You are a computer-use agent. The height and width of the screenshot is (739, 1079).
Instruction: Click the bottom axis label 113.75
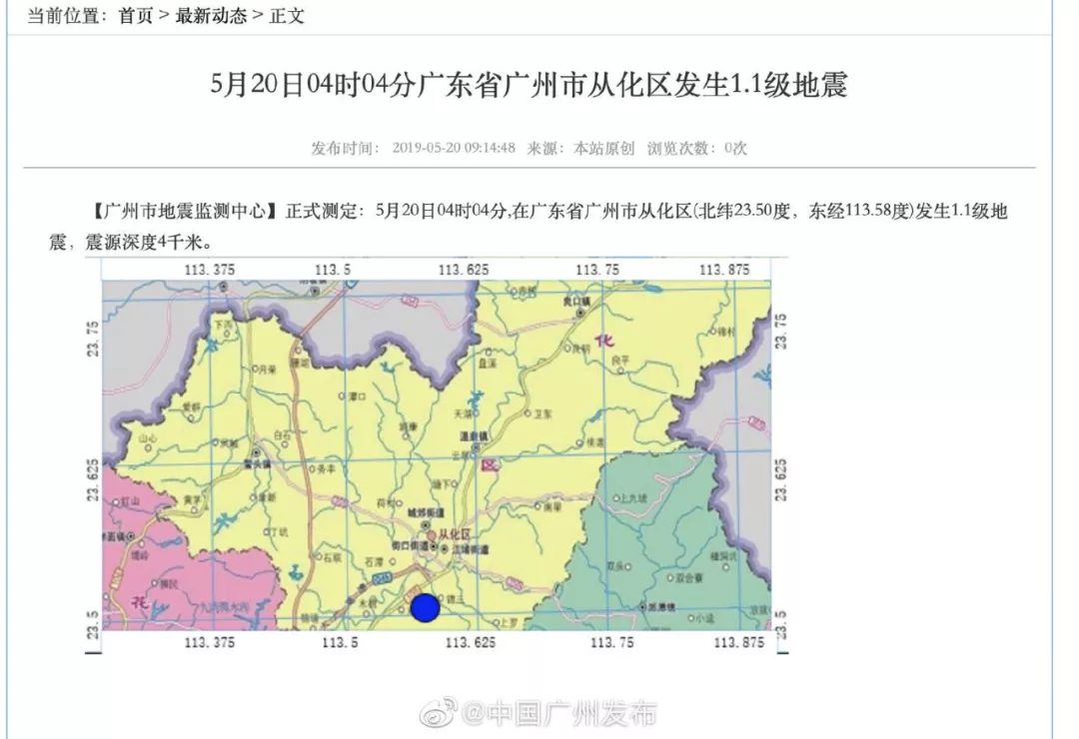[x=611, y=642]
